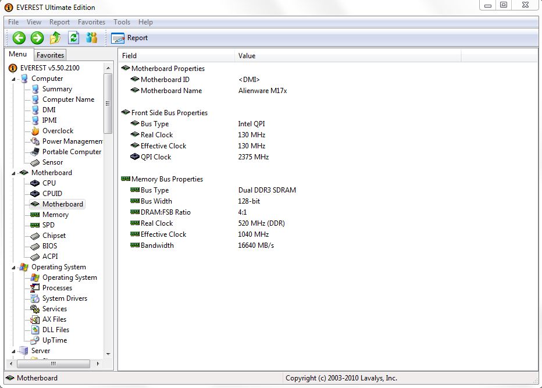Open Services gear icon in tree
542x388 pixels.
click(x=35, y=309)
